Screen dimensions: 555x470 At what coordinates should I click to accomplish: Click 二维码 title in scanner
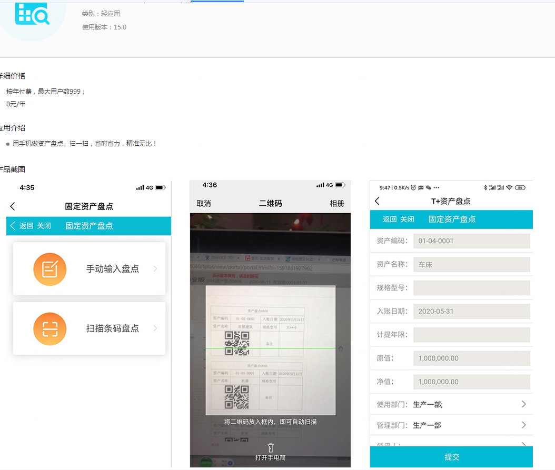pyautogui.click(x=271, y=204)
